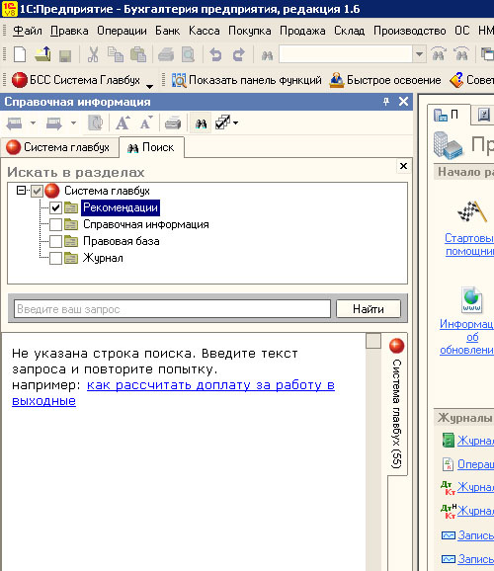494x571 pixels.
Task: Open the Файл menu
Action: pyautogui.click(x=28, y=31)
